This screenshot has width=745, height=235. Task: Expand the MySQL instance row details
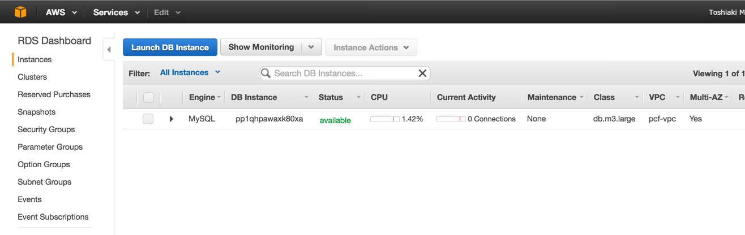(x=172, y=119)
